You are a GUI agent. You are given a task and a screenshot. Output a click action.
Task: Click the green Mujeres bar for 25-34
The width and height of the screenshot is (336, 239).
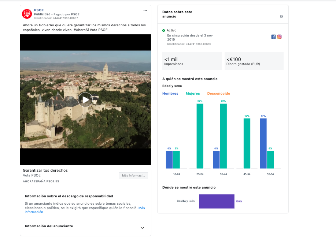point(200,136)
